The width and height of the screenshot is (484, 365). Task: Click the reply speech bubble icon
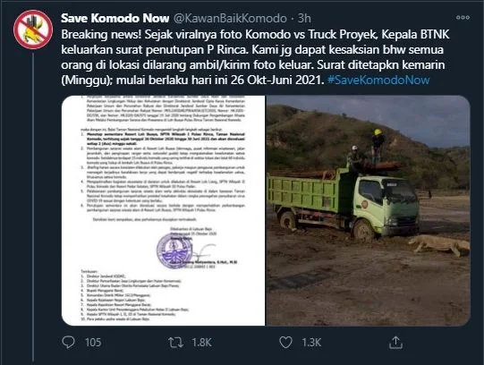(68, 342)
